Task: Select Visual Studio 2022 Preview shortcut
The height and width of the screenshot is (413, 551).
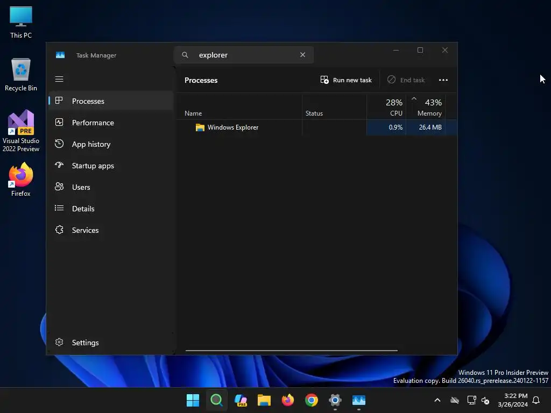Action: (x=21, y=131)
